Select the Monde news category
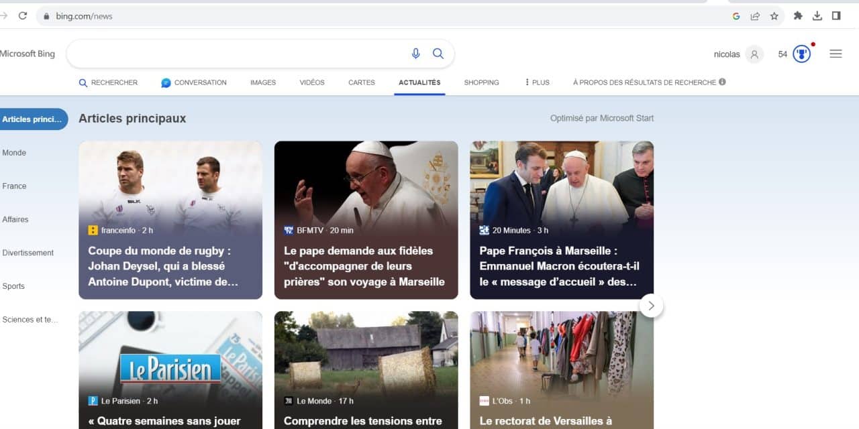859x429 pixels. 14,153
